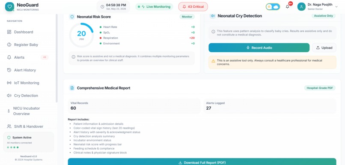Start recording with Record Audio button
Viewport: 345px width, 165px height.
coord(259,48)
